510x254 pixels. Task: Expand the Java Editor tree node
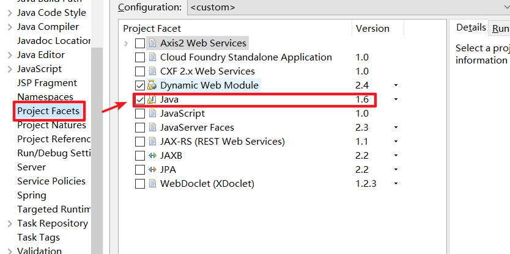pyautogui.click(x=10, y=55)
